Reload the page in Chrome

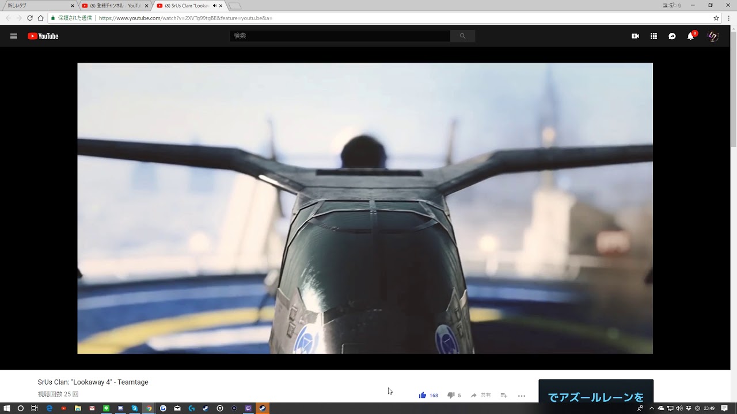point(30,18)
